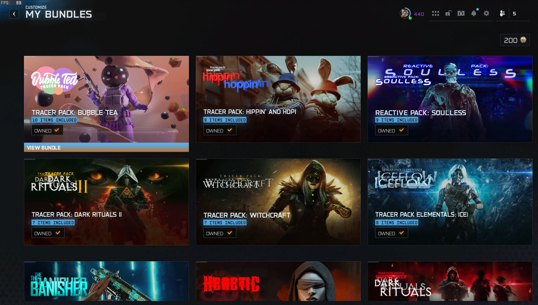Click the 'TRACER PACK: WITCHCRAFT' title
Image resolution: width=538 pixels, height=305 pixels.
coord(247,215)
